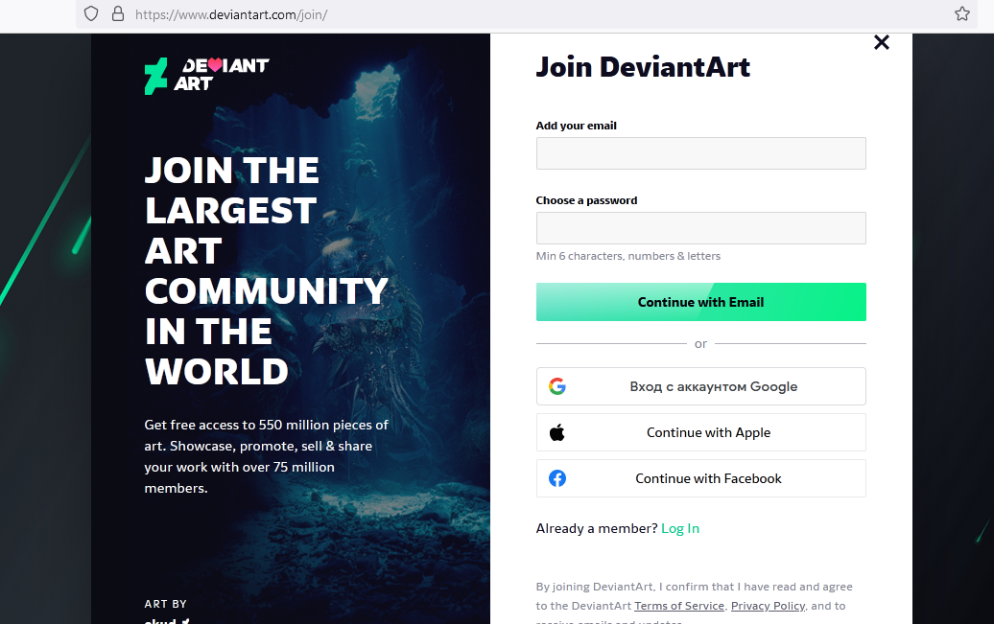This screenshot has height=624, width=994.
Task: Bookmark this page with the star icon
Action: point(961,14)
